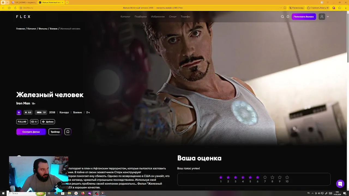Screen dimensions: 349x196
Task: Reload the page with refresh icon
Action: tap(15, 8)
